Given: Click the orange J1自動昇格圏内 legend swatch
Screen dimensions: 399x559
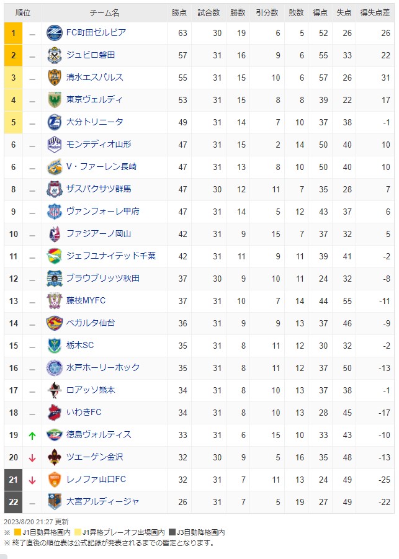Looking at the screenshot, I should (17, 532).
